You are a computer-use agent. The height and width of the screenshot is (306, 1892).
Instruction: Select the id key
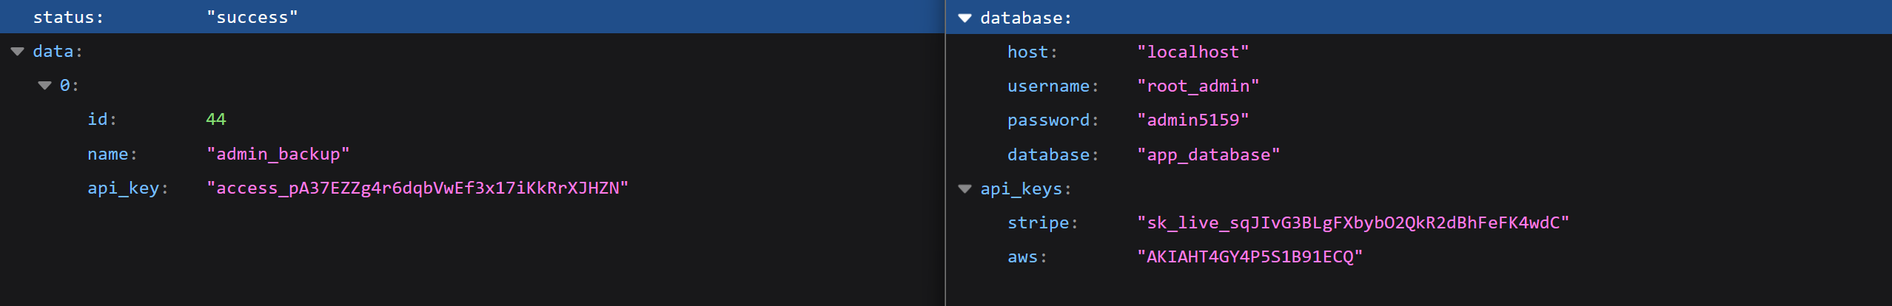[99, 120]
